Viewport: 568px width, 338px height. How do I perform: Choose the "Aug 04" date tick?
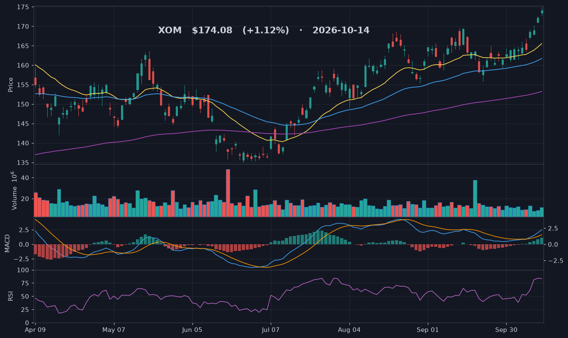point(350,330)
